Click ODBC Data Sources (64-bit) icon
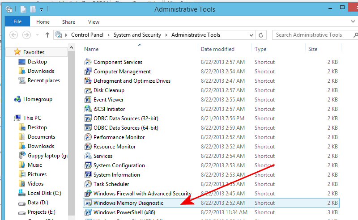The image size is (358, 220). [88, 128]
